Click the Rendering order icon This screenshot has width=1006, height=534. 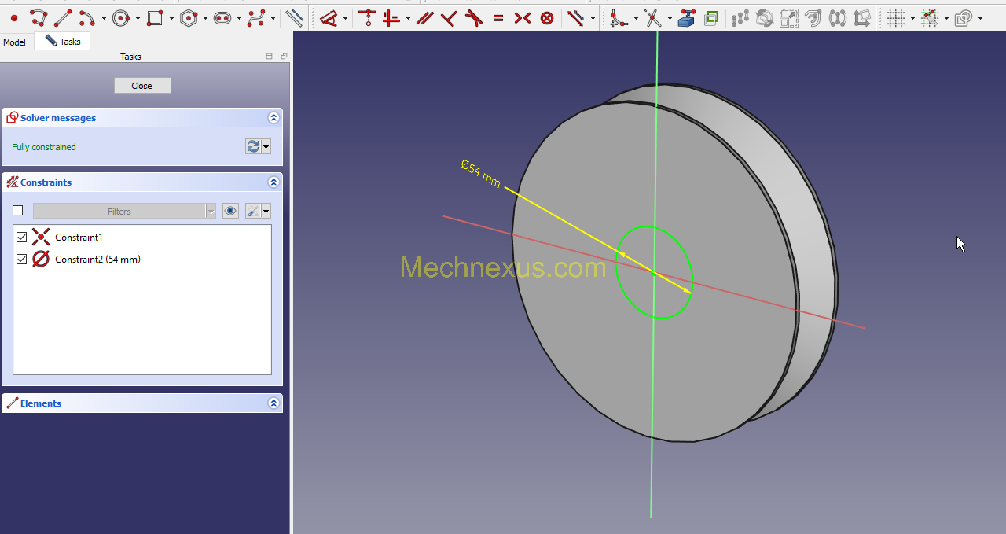[x=964, y=17]
